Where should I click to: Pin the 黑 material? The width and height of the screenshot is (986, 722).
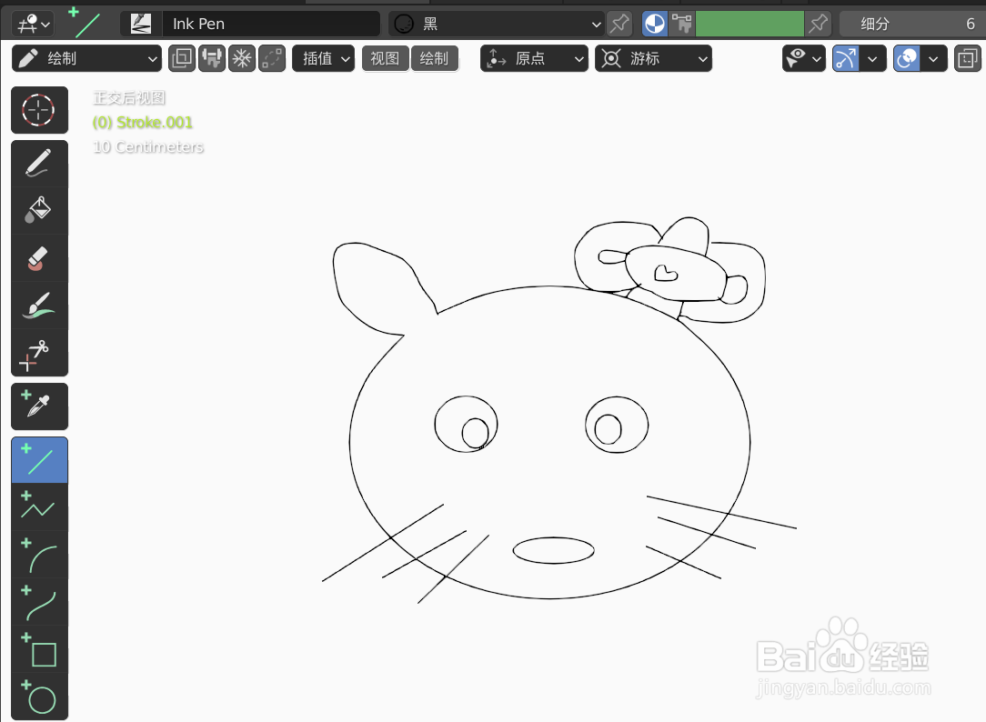coord(619,24)
